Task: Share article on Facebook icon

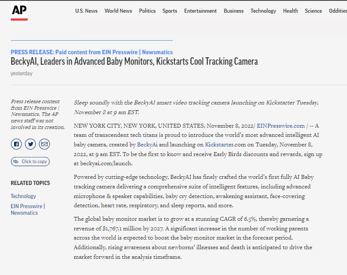Action: click(x=16, y=144)
